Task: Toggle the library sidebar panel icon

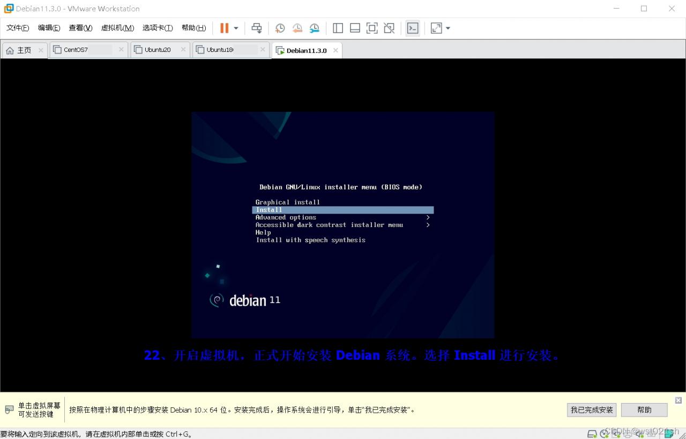Action: (x=338, y=28)
